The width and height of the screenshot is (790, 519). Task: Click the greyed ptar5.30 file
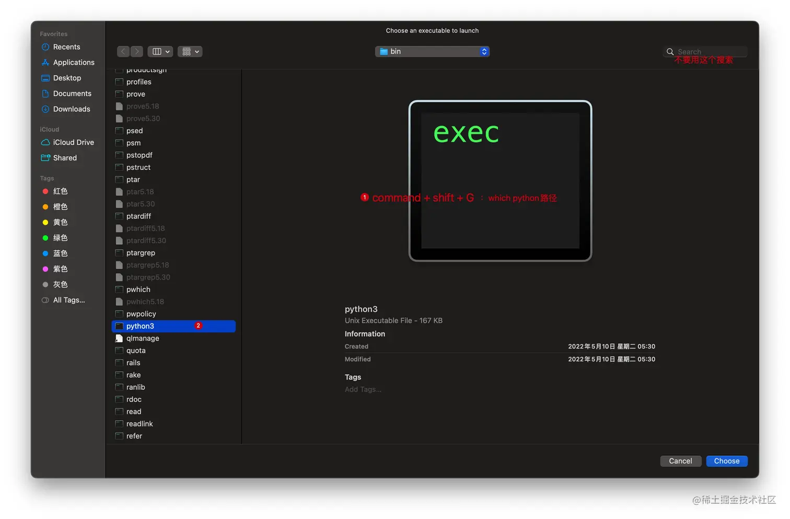click(x=173, y=204)
